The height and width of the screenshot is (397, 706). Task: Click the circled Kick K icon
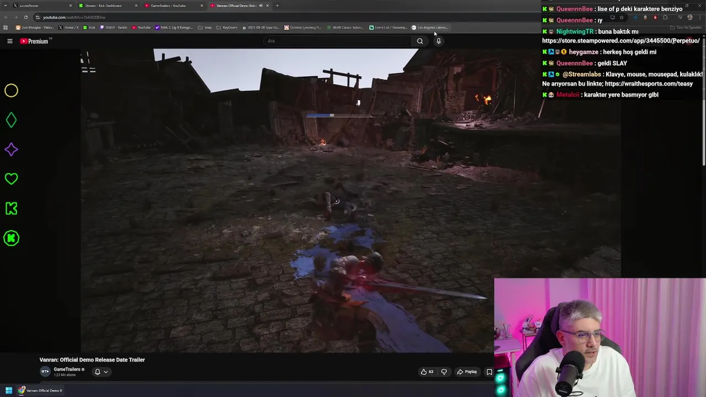pyautogui.click(x=11, y=238)
